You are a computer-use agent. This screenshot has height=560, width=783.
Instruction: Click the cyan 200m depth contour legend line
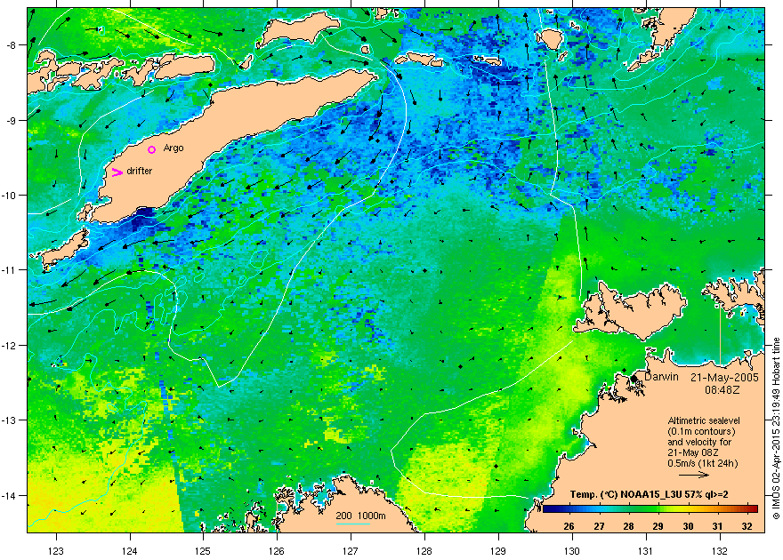coord(352,524)
